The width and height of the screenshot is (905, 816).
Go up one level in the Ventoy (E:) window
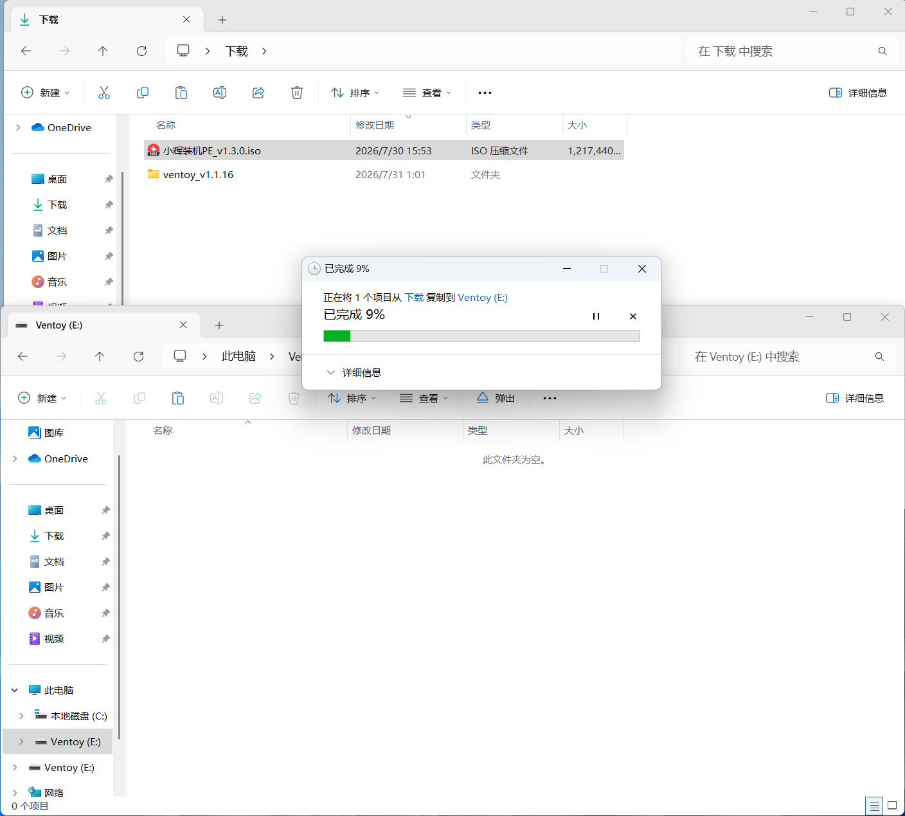point(100,356)
